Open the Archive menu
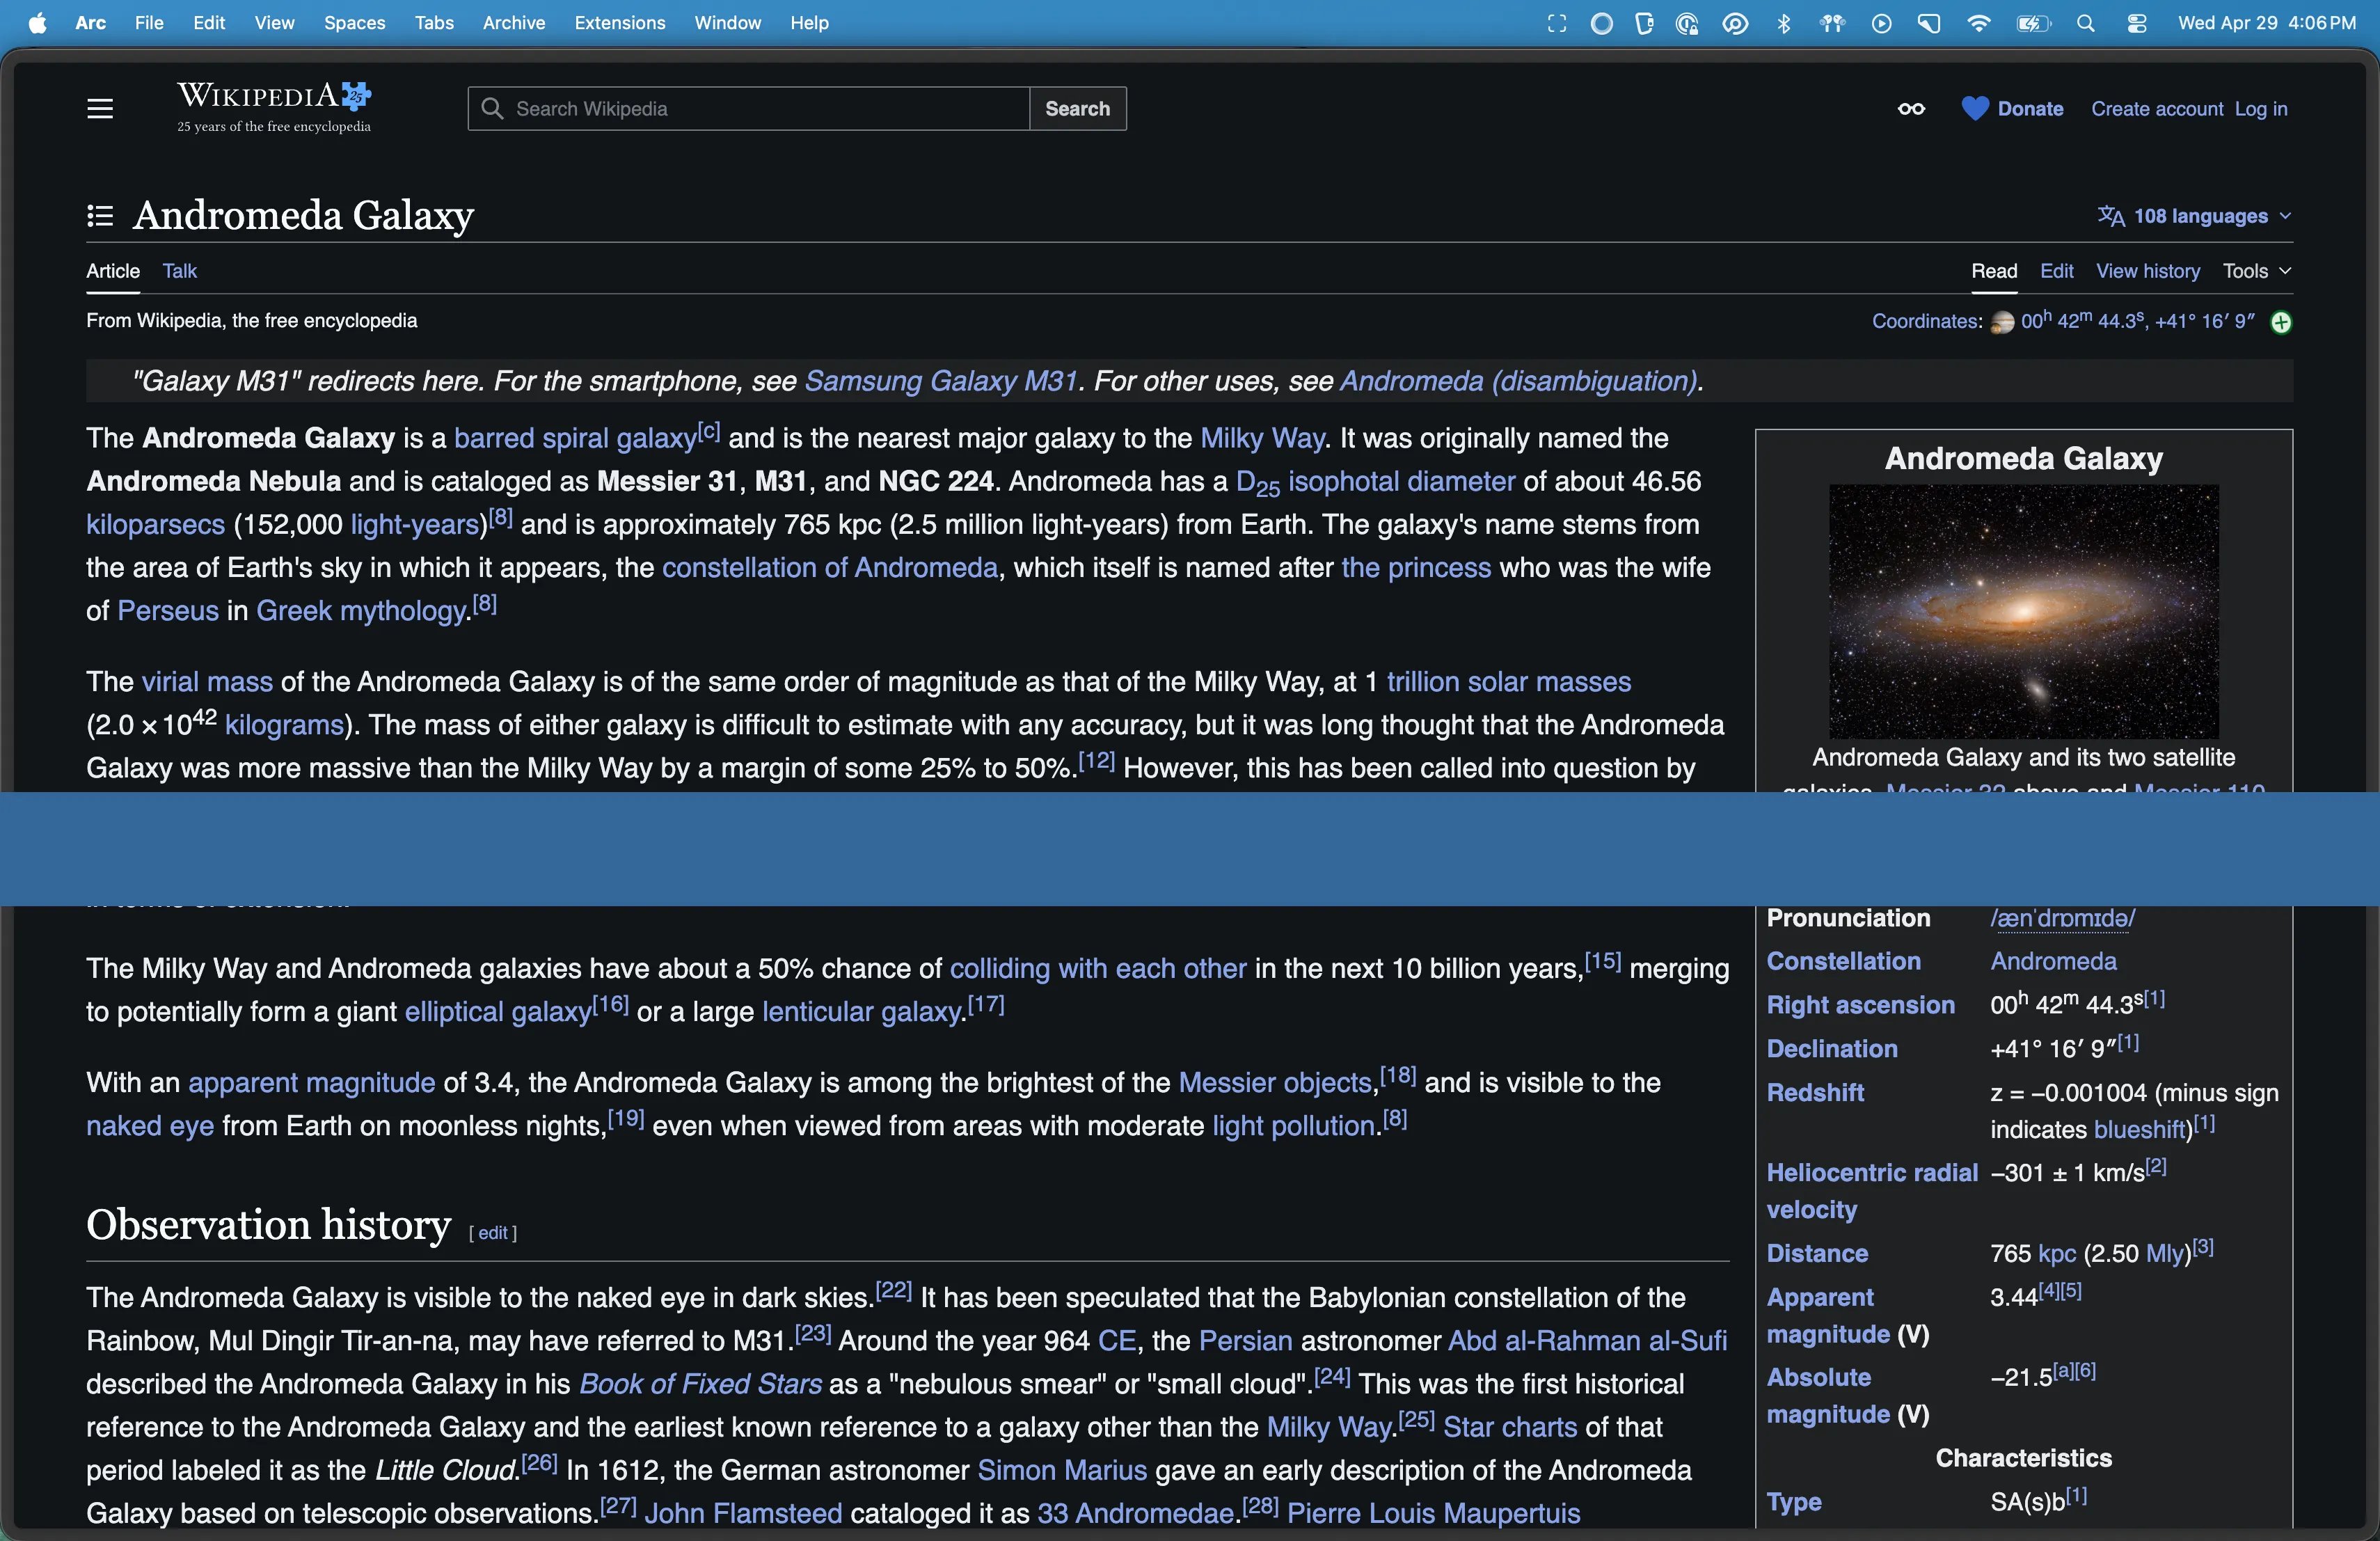The height and width of the screenshot is (1541, 2380). pyautogui.click(x=514, y=22)
